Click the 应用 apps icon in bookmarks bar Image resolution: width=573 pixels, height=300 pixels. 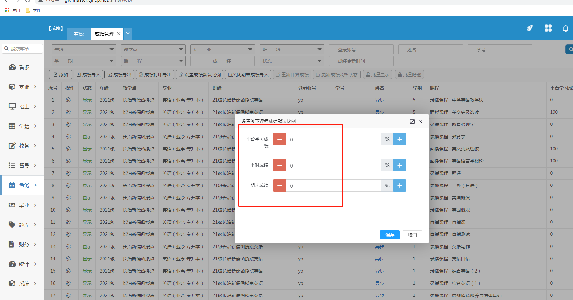tap(7, 10)
